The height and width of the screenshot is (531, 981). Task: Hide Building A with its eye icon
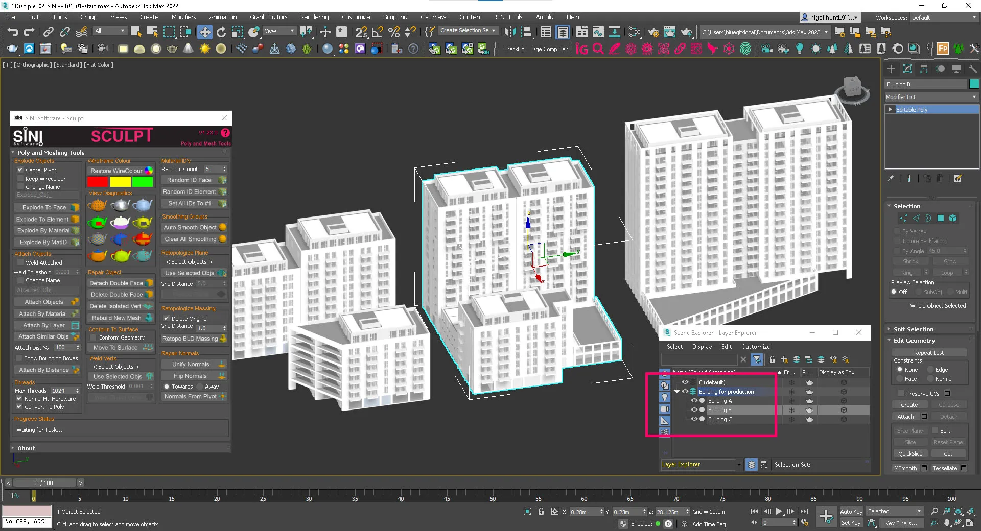tap(694, 401)
